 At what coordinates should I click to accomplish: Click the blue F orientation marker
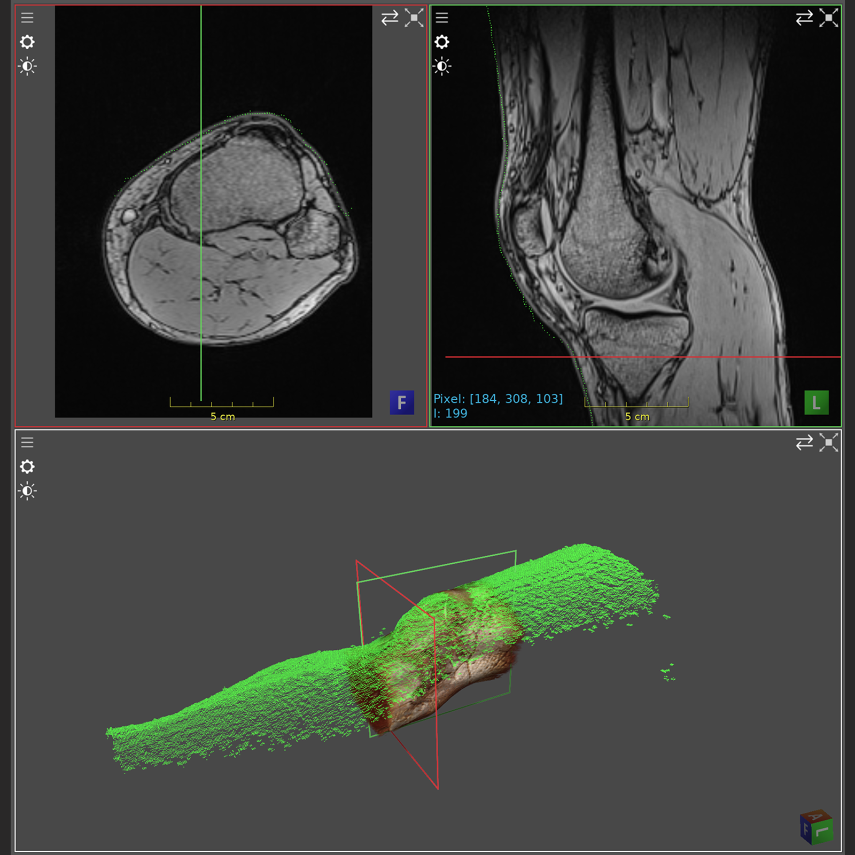pos(402,402)
